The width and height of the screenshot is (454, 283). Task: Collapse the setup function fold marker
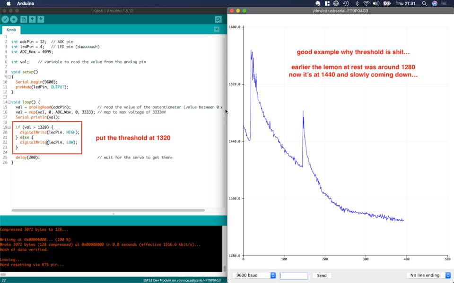click(x=9, y=77)
